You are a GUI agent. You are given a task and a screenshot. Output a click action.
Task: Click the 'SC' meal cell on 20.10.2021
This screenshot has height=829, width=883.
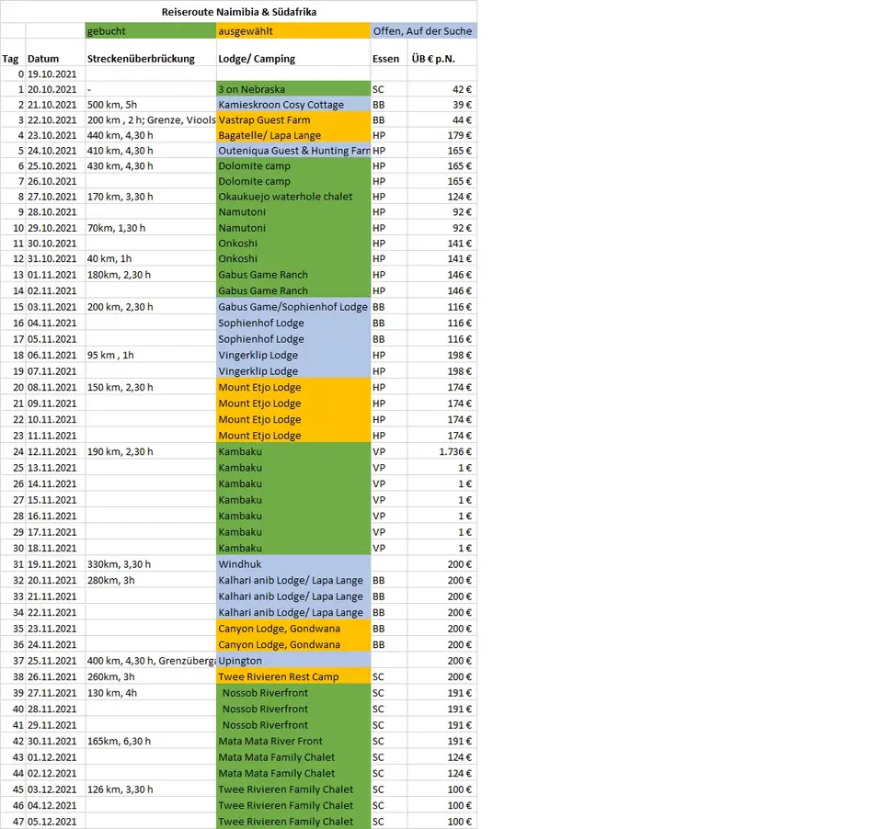(389, 89)
